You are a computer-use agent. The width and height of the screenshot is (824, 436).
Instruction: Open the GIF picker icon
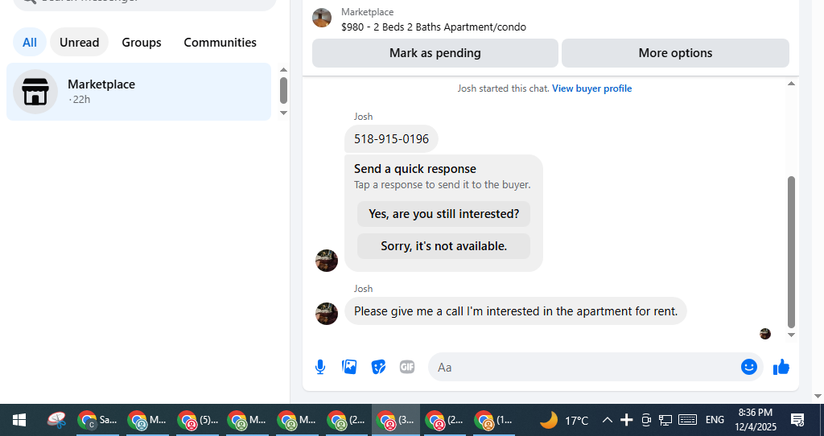click(x=407, y=367)
